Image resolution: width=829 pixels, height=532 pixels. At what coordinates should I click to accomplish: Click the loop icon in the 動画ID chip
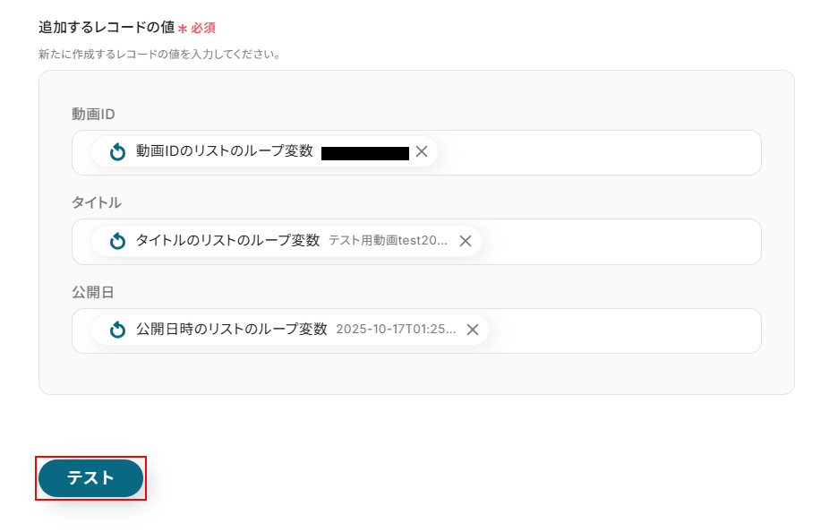click(x=117, y=152)
